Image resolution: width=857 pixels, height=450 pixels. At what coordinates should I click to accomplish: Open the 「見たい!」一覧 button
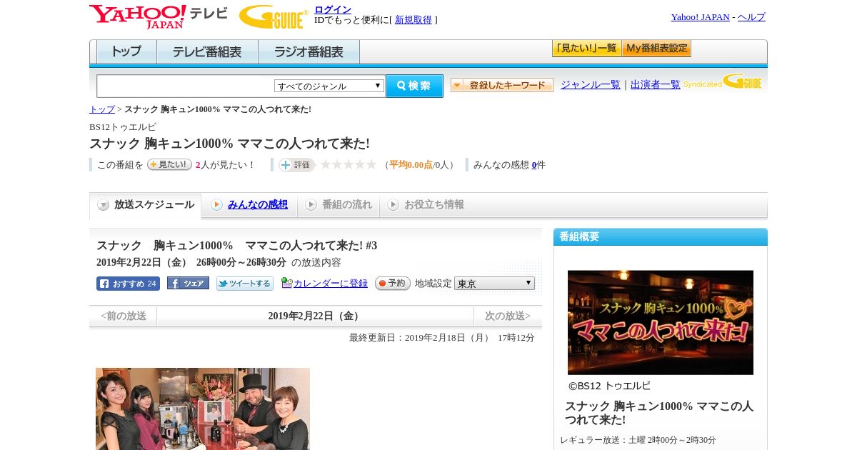coord(586,49)
